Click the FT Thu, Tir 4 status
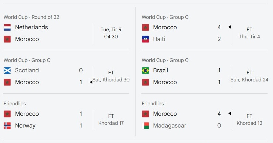This screenshot has height=143, width=273. tap(249, 33)
